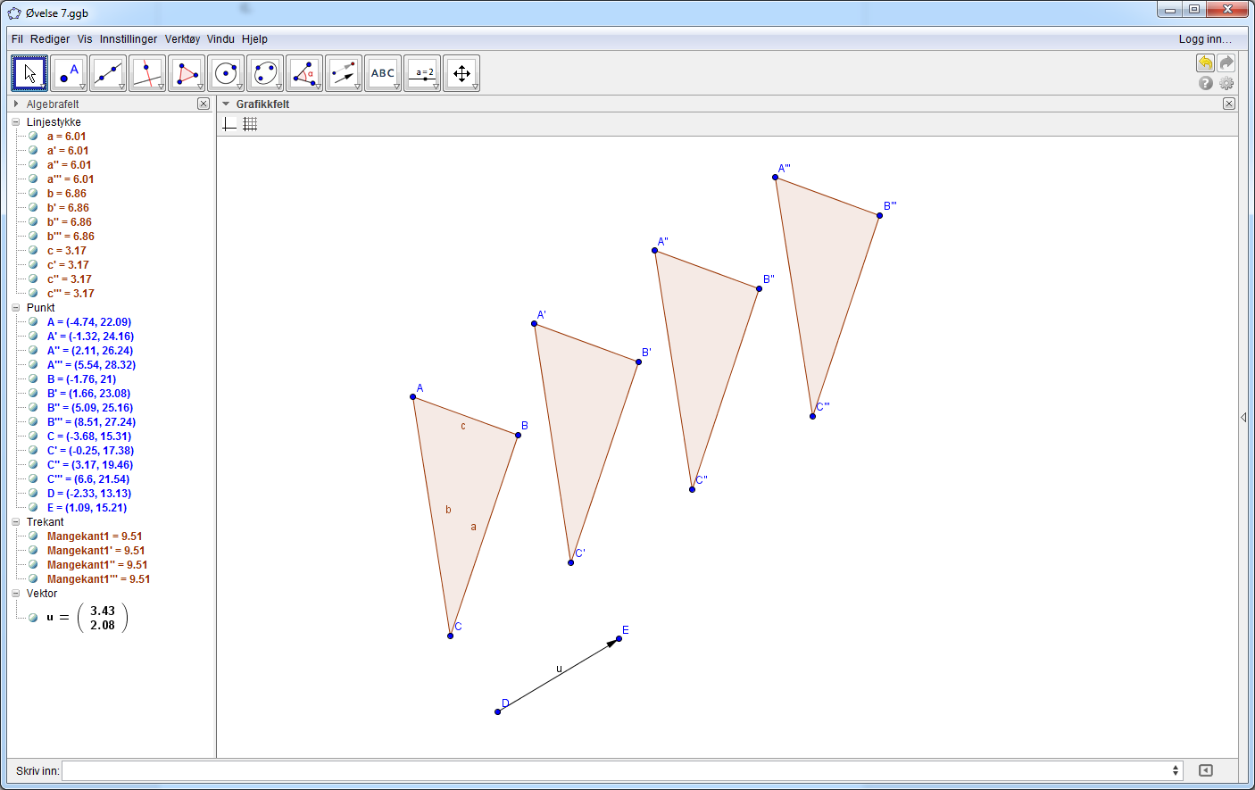Open the Innstillinger menu
Viewport: 1255px width, 790px height.
click(x=129, y=39)
